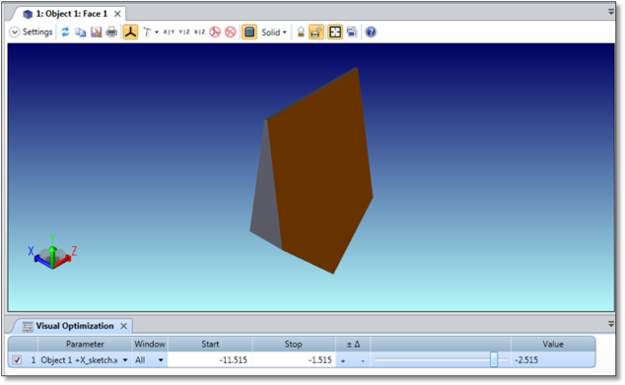This screenshot has width=625, height=385.
Task: Toggle the 3D axes orientation icon
Action: click(130, 32)
